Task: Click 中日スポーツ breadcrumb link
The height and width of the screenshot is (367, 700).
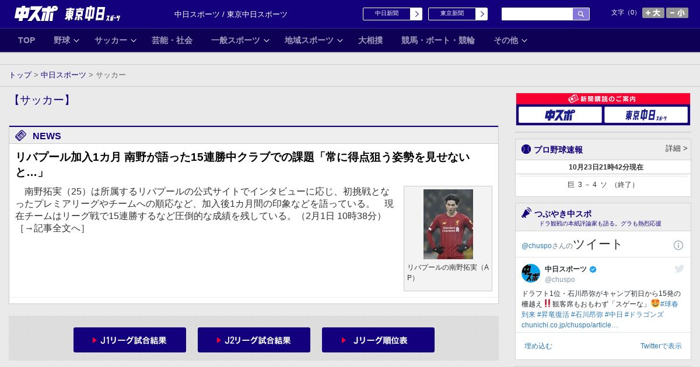Action: point(64,75)
